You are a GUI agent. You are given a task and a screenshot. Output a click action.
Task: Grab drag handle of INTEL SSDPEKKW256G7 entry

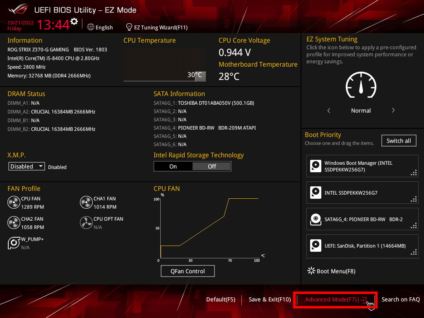pyautogui.click(x=414, y=199)
